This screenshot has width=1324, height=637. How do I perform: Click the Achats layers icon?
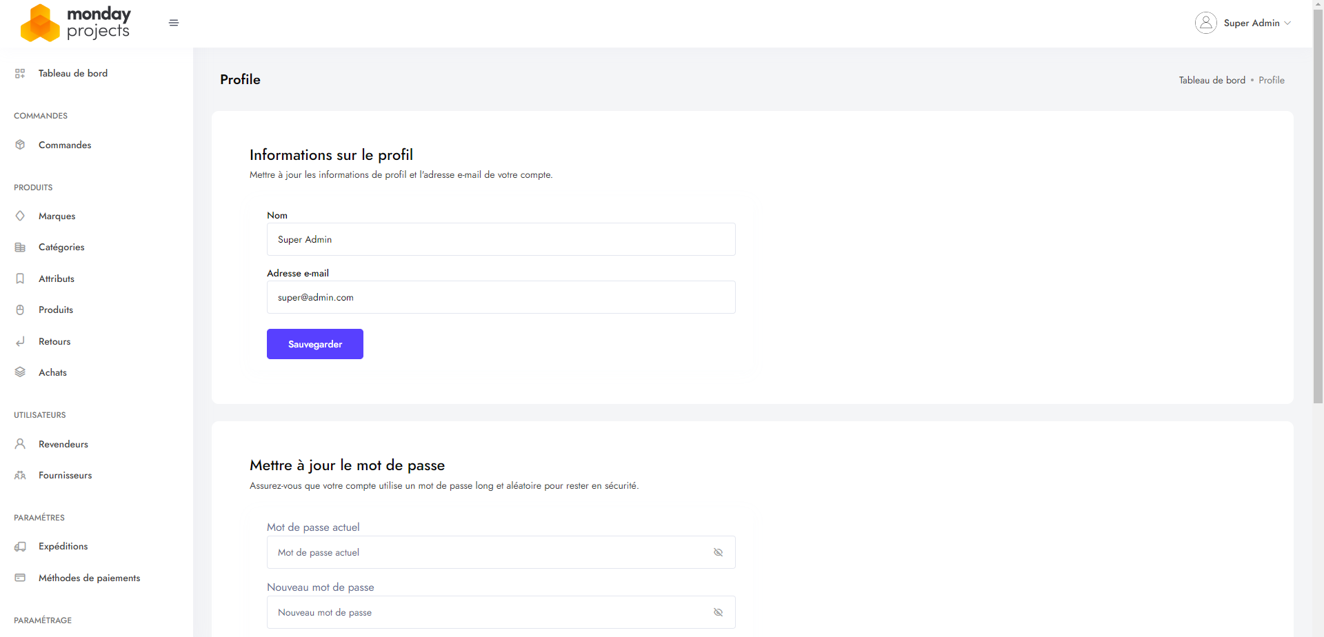click(x=20, y=372)
